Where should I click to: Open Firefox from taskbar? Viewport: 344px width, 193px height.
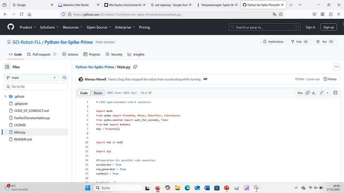158,188
